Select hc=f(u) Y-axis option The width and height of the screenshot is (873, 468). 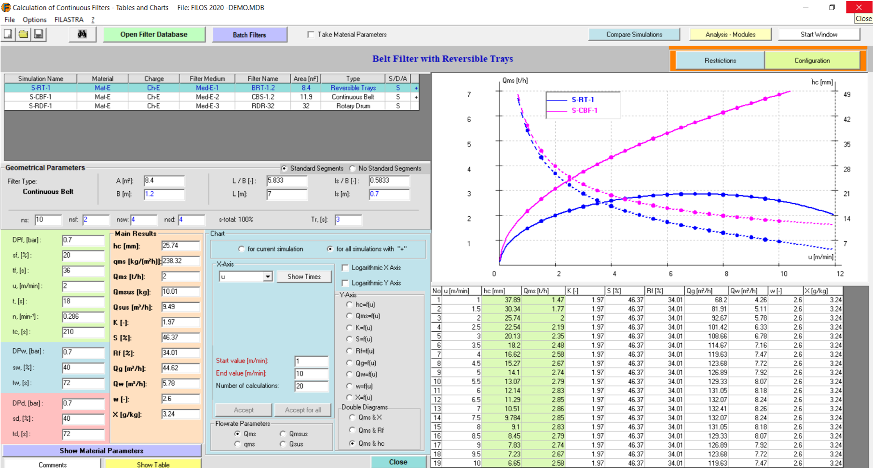point(349,304)
